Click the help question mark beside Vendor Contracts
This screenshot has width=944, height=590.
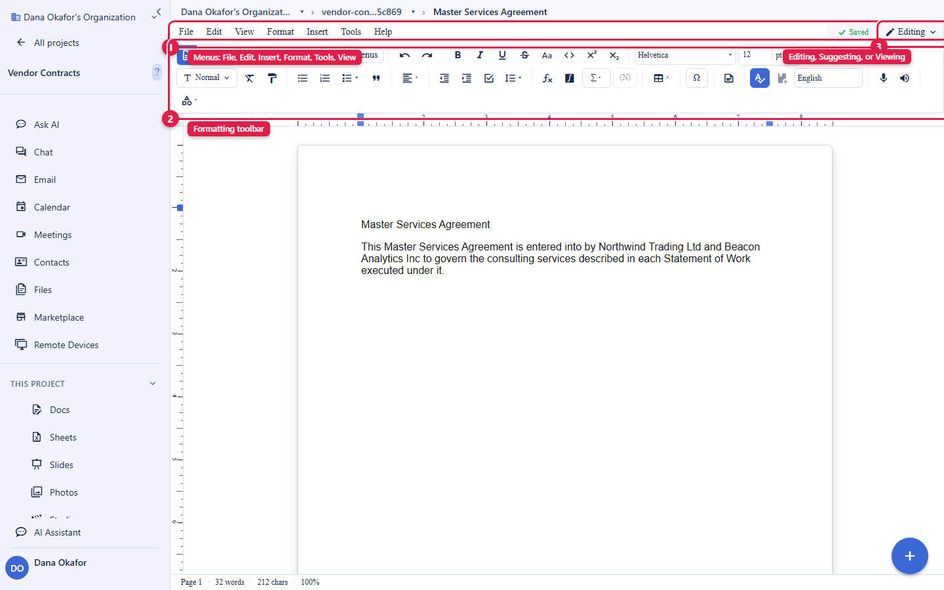click(157, 72)
